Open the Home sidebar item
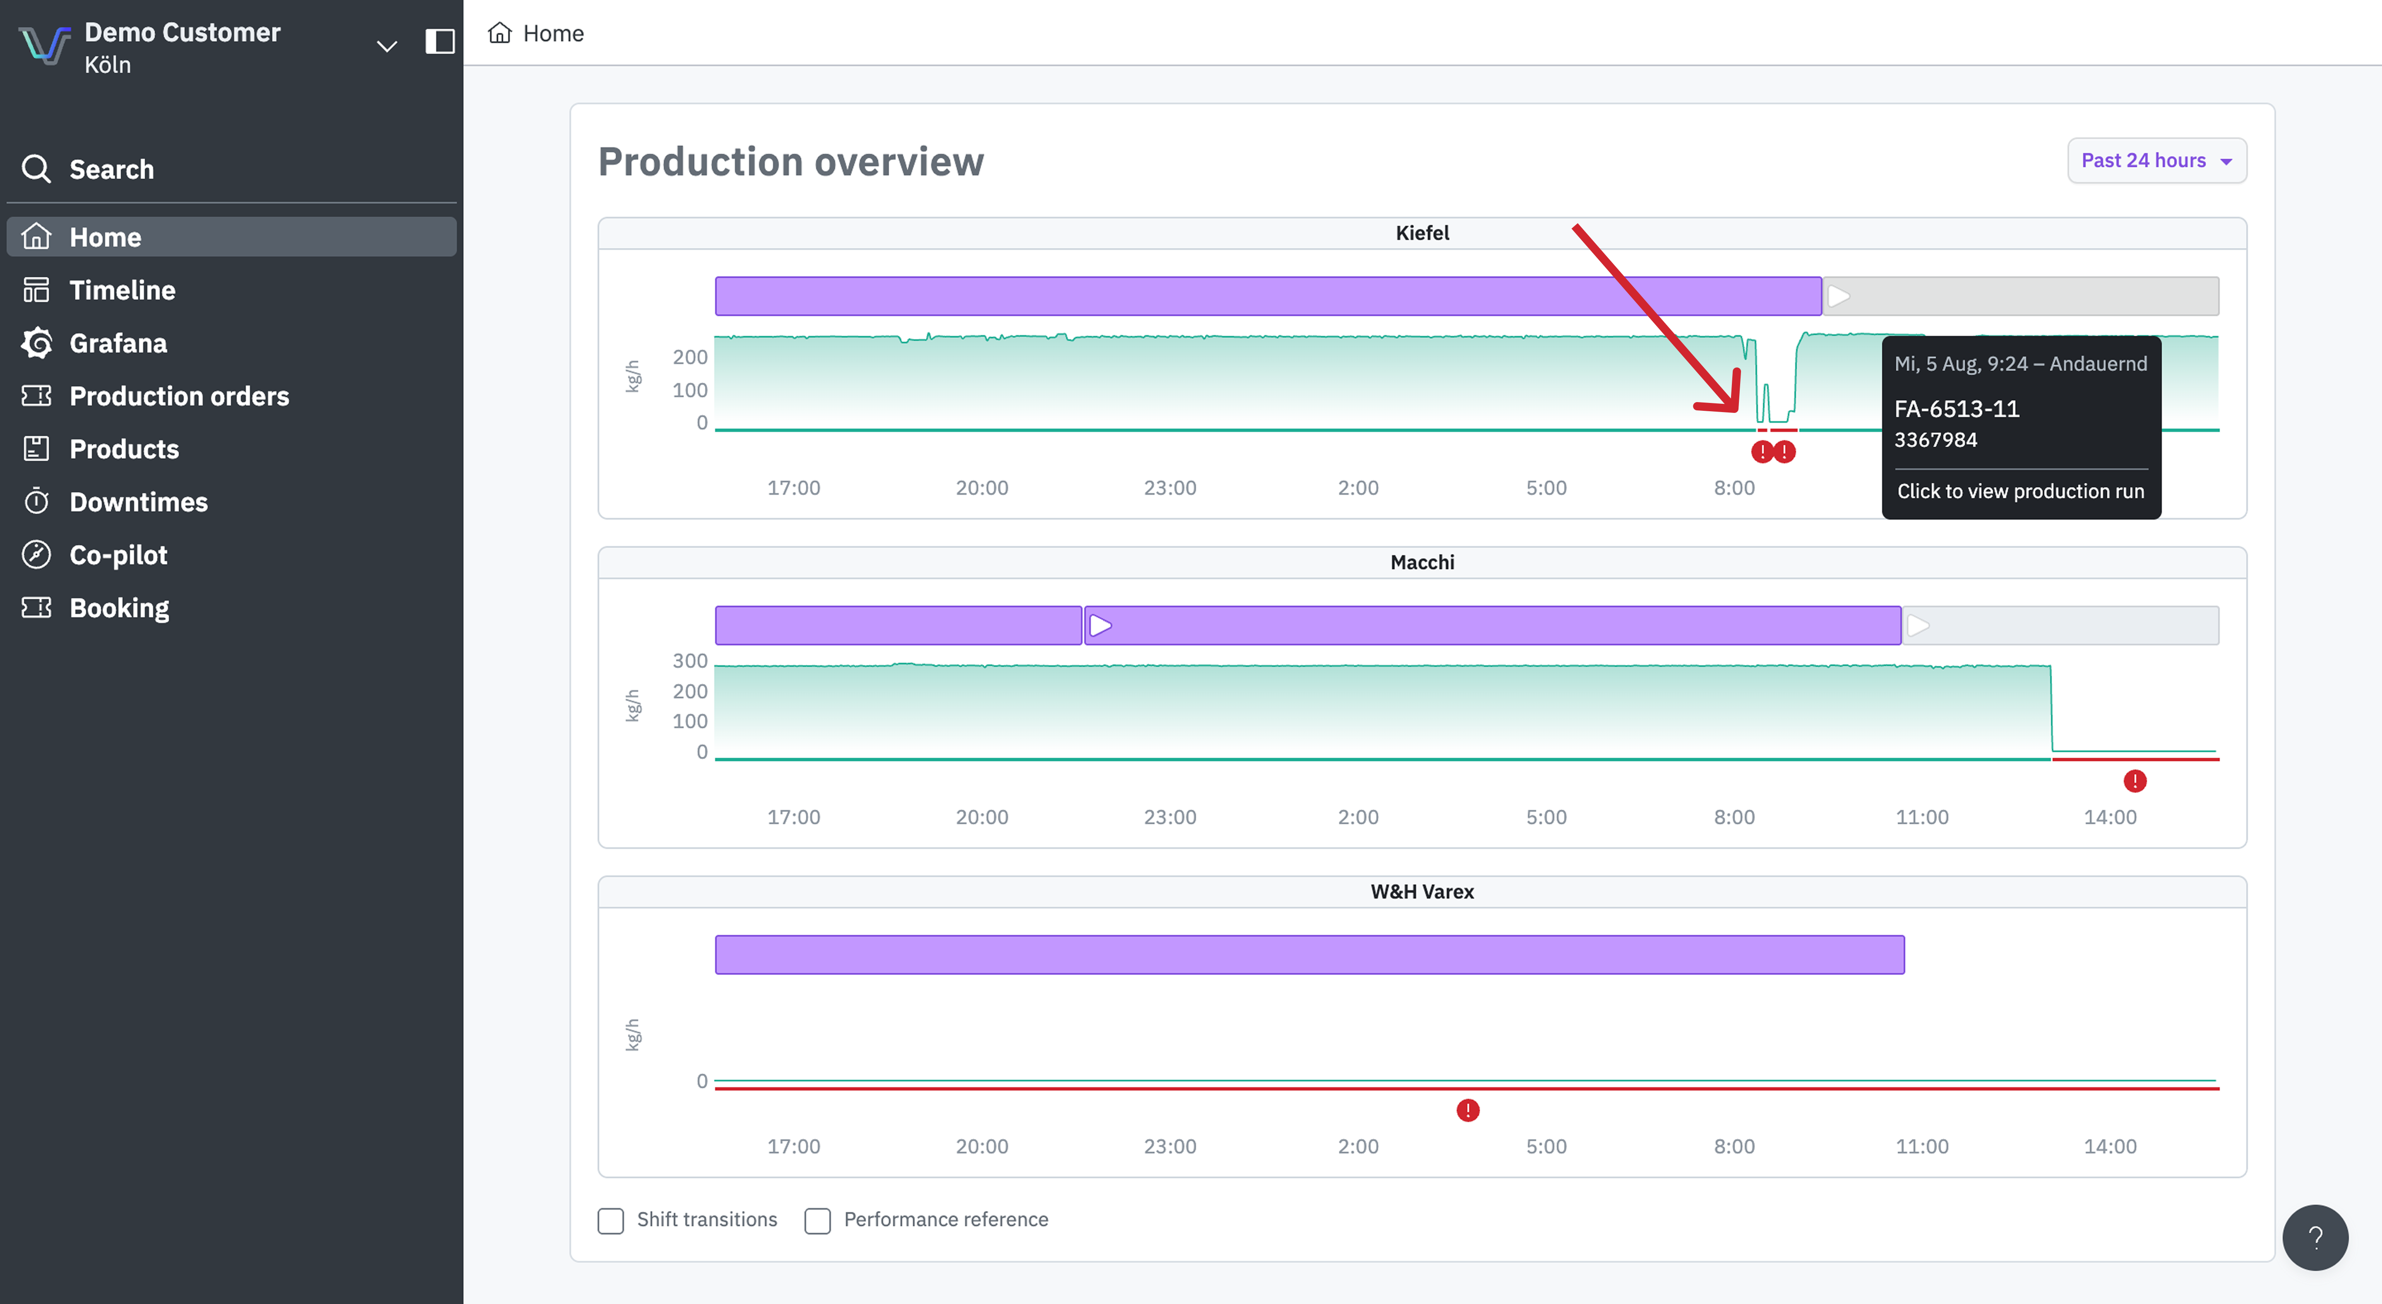Viewport: 2382px width, 1304px height. tap(231, 237)
